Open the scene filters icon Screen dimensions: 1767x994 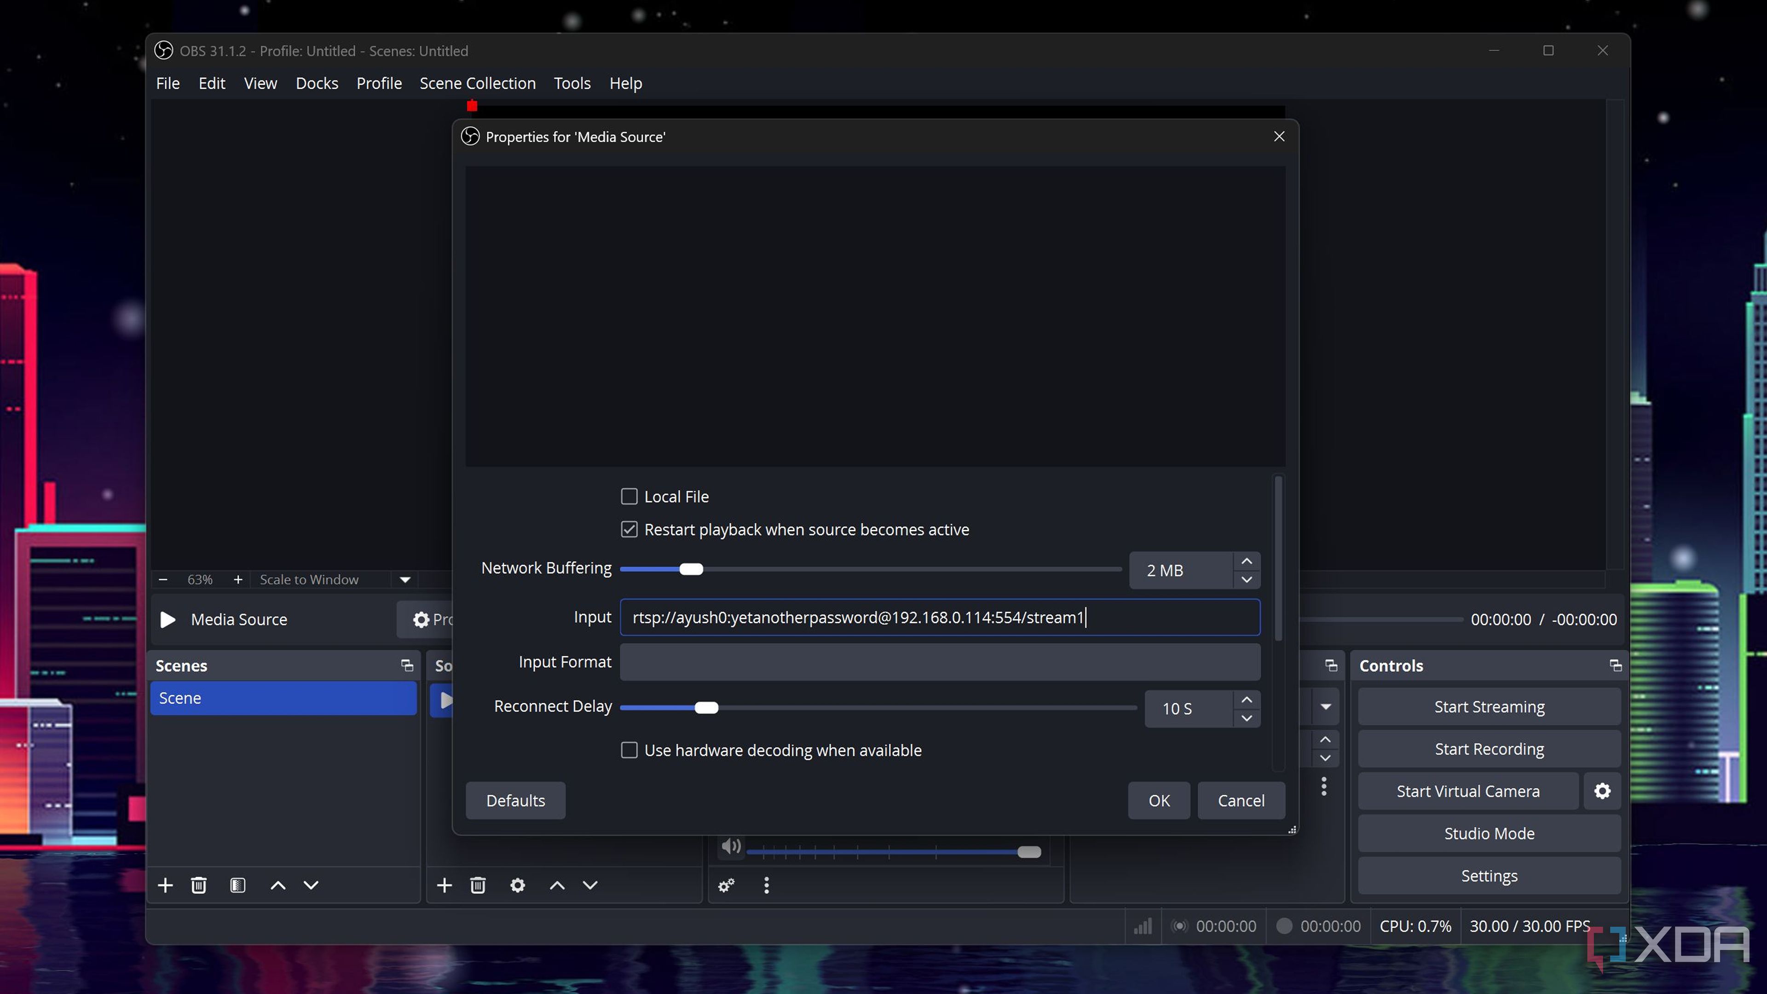coord(237,885)
